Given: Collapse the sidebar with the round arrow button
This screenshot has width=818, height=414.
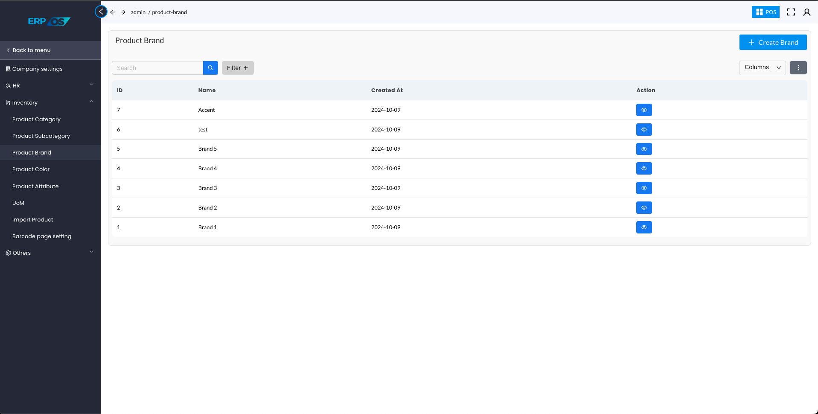Looking at the screenshot, I should point(101,12).
